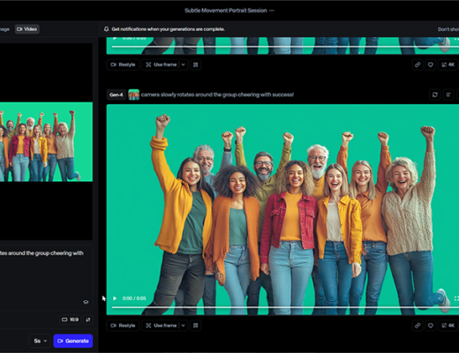Switch to the Video tab
The height and width of the screenshot is (353, 459).
26,29
